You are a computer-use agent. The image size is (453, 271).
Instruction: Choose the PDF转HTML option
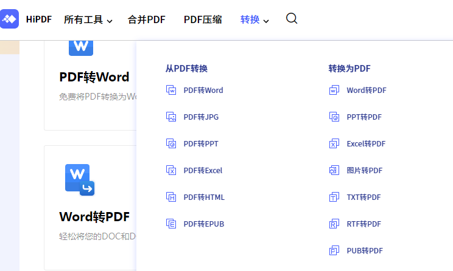(x=204, y=197)
